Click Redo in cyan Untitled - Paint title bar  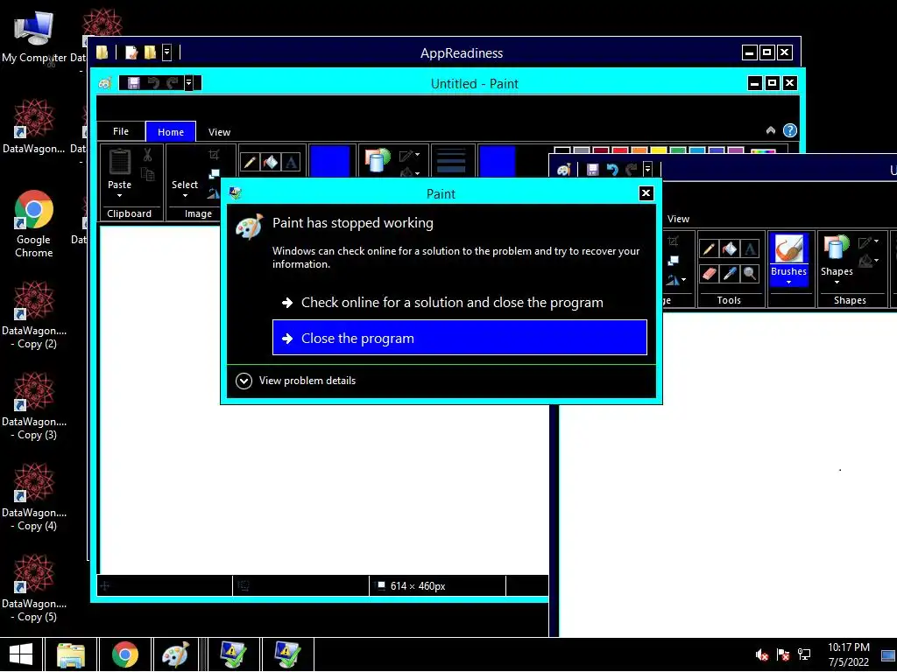[172, 83]
